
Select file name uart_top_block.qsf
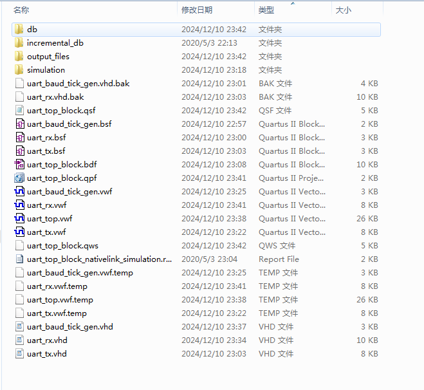[61, 110]
